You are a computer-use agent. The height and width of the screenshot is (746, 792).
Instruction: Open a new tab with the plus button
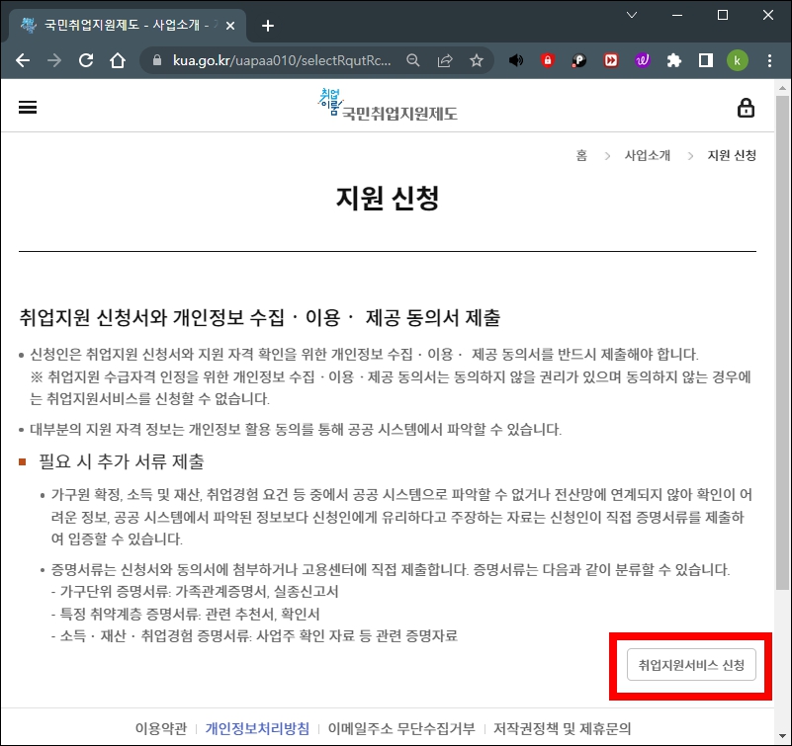click(267, 26)
